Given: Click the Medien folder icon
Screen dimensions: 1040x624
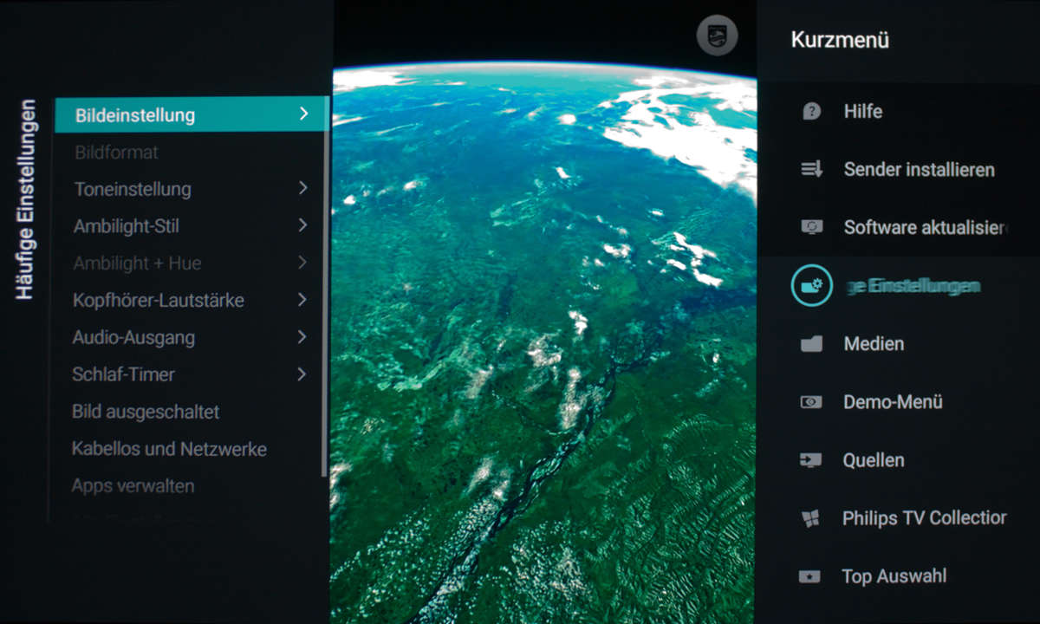Looking at the screenshot, I should pos(811,344).
